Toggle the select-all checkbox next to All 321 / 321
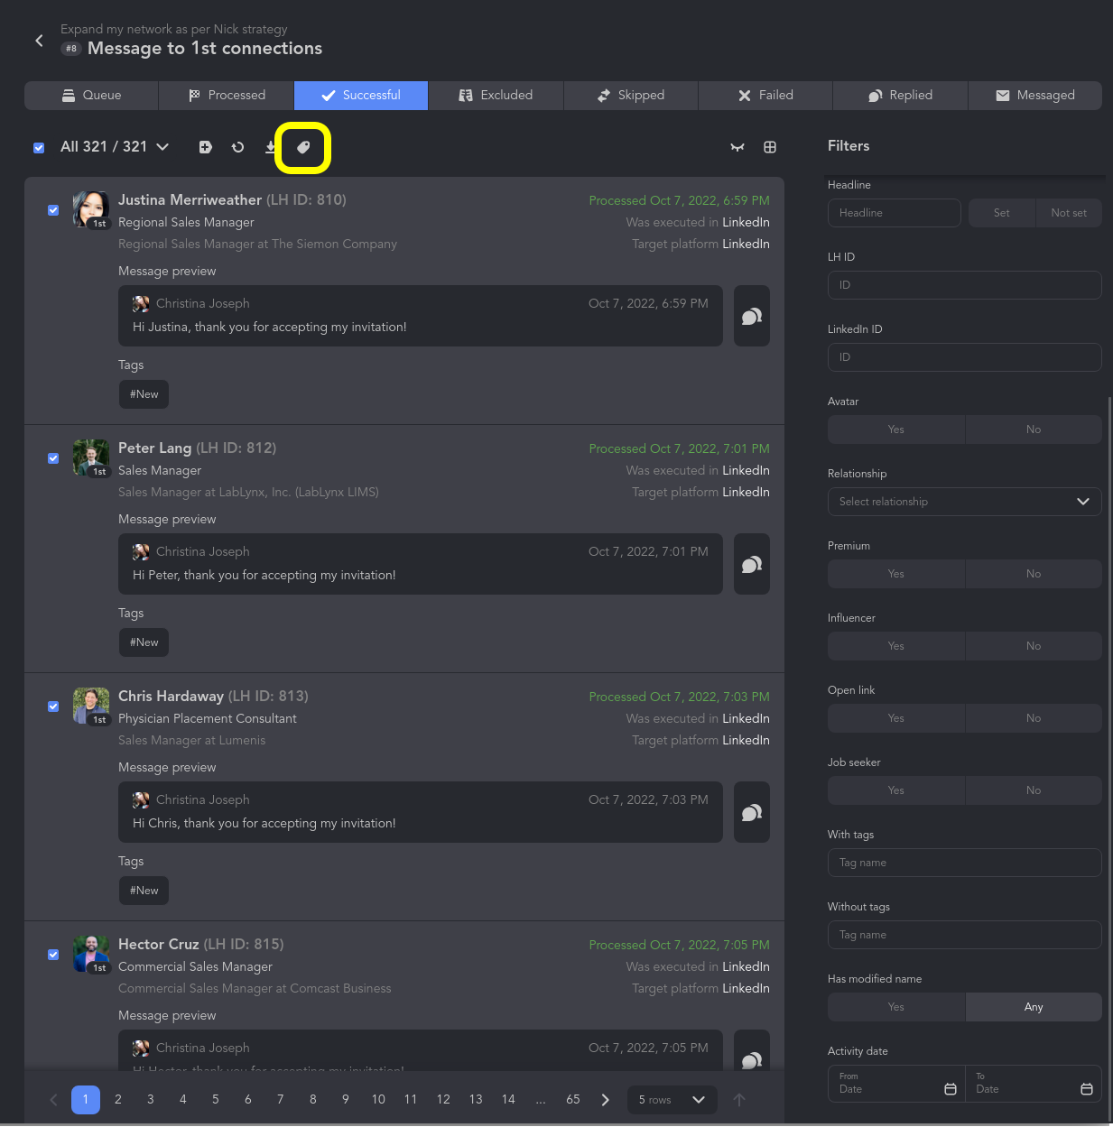 coord(39,147)
